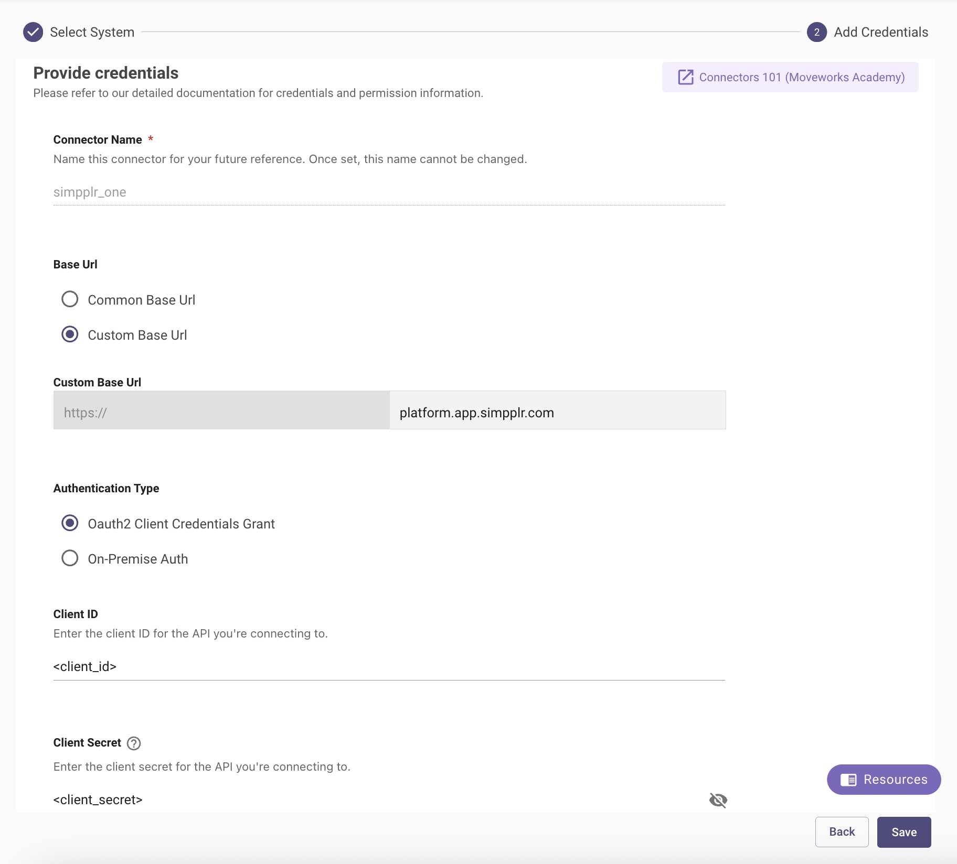The height and width of the screenshot is (864, 957).
Task: Click 'Please refer to our detailed documentation' text
Action: click(258, 93)
